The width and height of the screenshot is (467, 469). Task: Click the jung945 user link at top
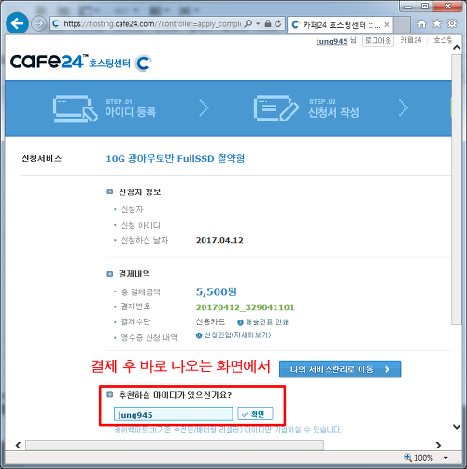332,41
